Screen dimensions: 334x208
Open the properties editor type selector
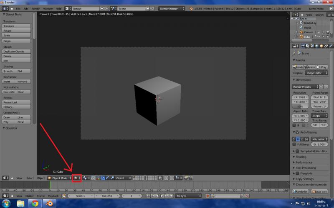(x=295, y=46)
